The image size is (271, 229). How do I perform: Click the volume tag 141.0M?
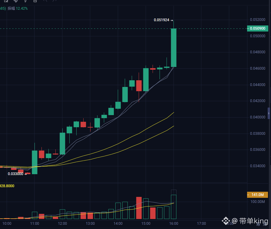pyautogui.click(x=257, y=195)
